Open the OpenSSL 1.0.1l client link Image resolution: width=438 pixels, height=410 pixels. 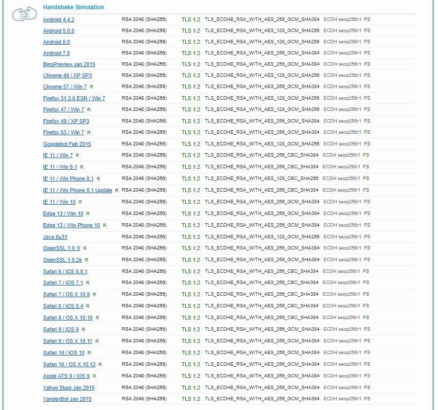click(x=61, y=248)
